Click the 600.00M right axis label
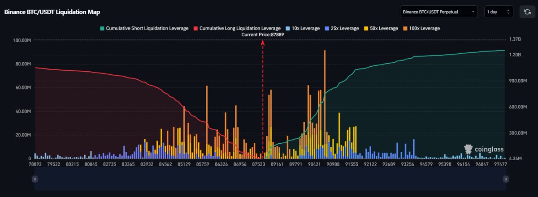Image resolution: width=538 pixels, height=197 pixels. click(x=518, y=107)
